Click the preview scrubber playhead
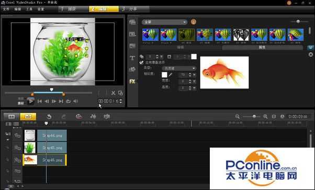 (x=52, y=90)
